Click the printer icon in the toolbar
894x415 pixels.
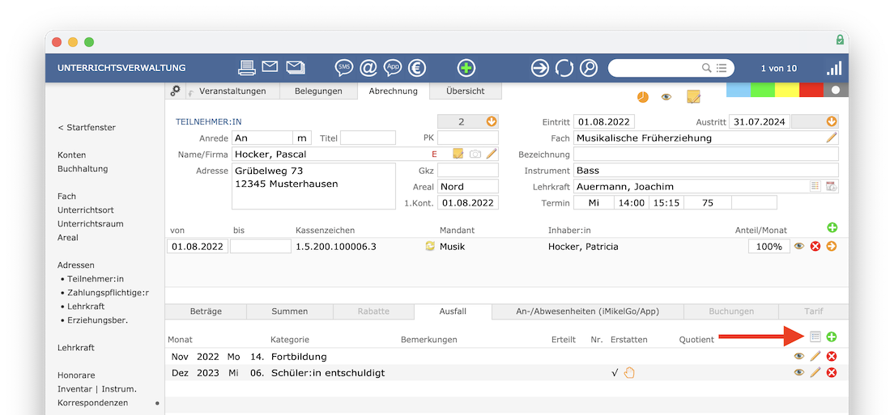[247, 68]
